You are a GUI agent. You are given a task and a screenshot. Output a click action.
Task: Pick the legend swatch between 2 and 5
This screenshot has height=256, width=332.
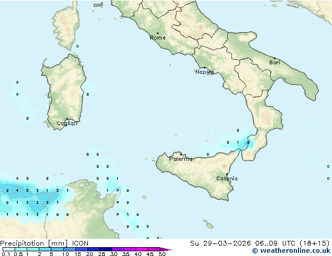[45, 249]
